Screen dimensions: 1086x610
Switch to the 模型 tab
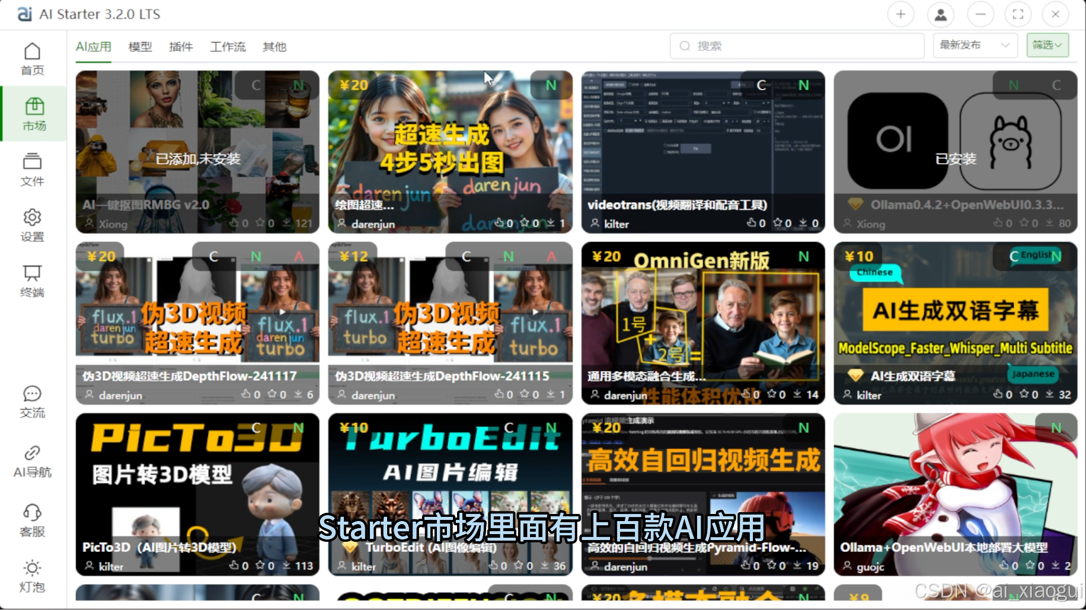(x=140, y=46)
